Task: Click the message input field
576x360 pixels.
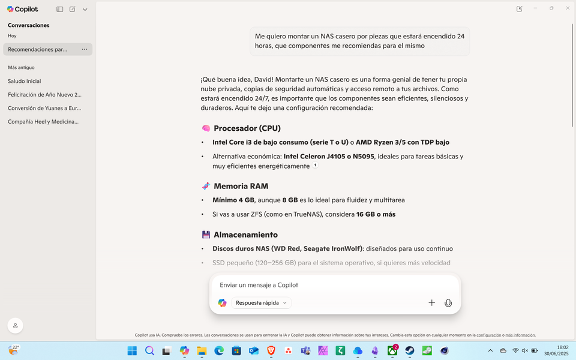Action: tap(335, 285)
